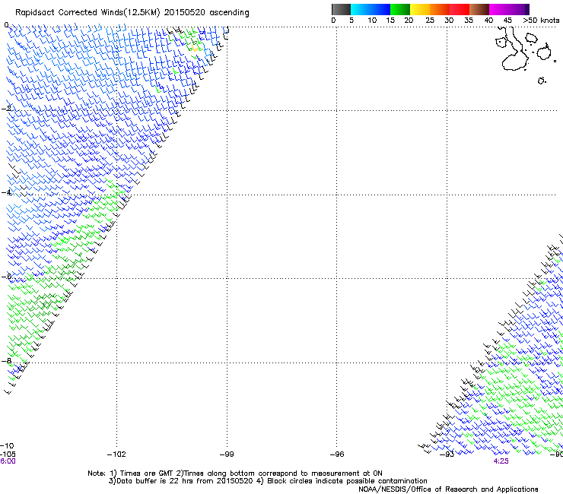563x494 pixels.
Task: Click the '>50 knots' legend label
Action: tap(541, 21)
